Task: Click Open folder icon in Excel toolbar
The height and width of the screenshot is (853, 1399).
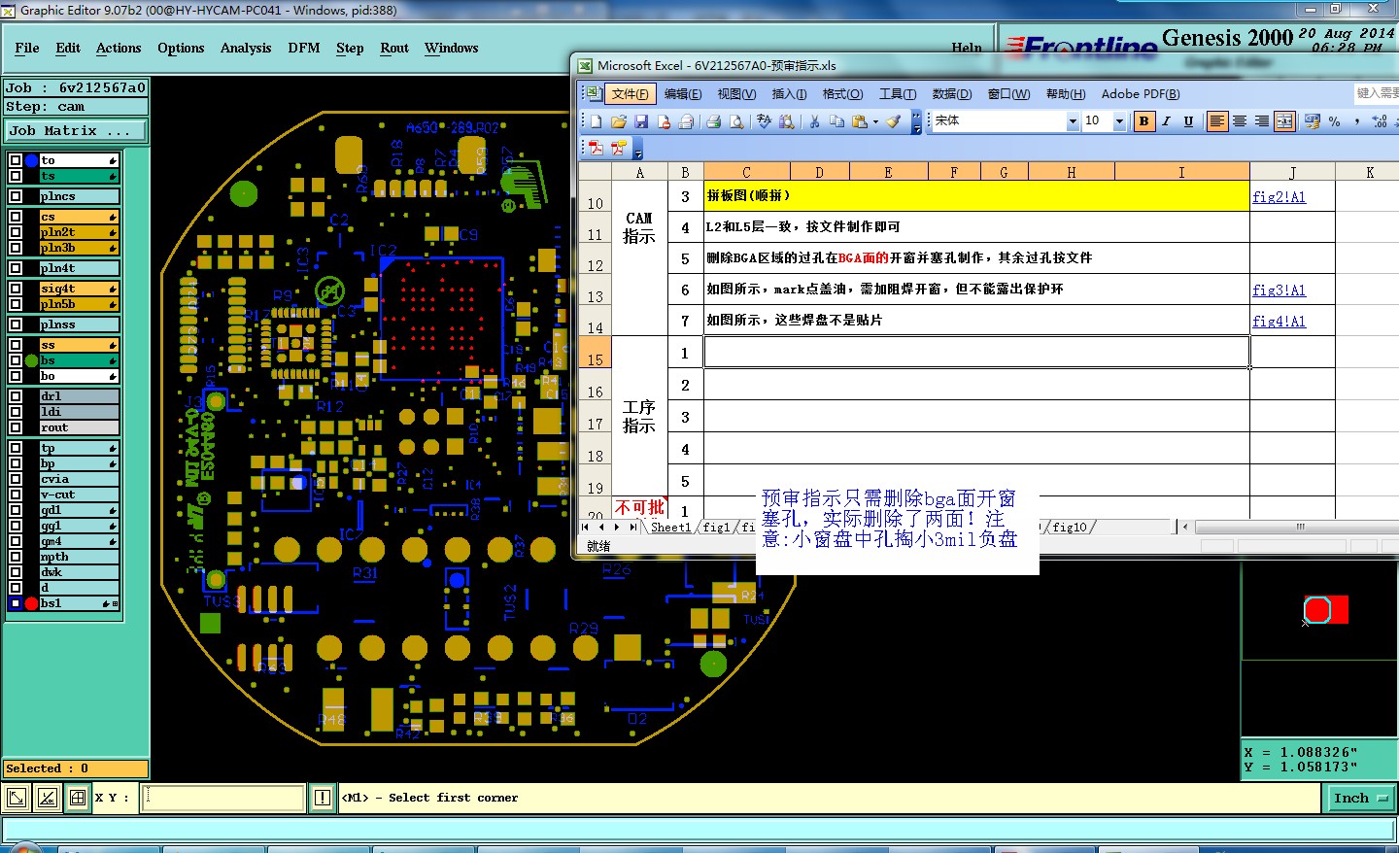Action: pos(619,121)
